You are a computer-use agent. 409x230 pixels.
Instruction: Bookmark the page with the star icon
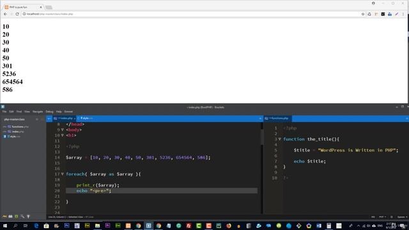click(x=363, y=14)
